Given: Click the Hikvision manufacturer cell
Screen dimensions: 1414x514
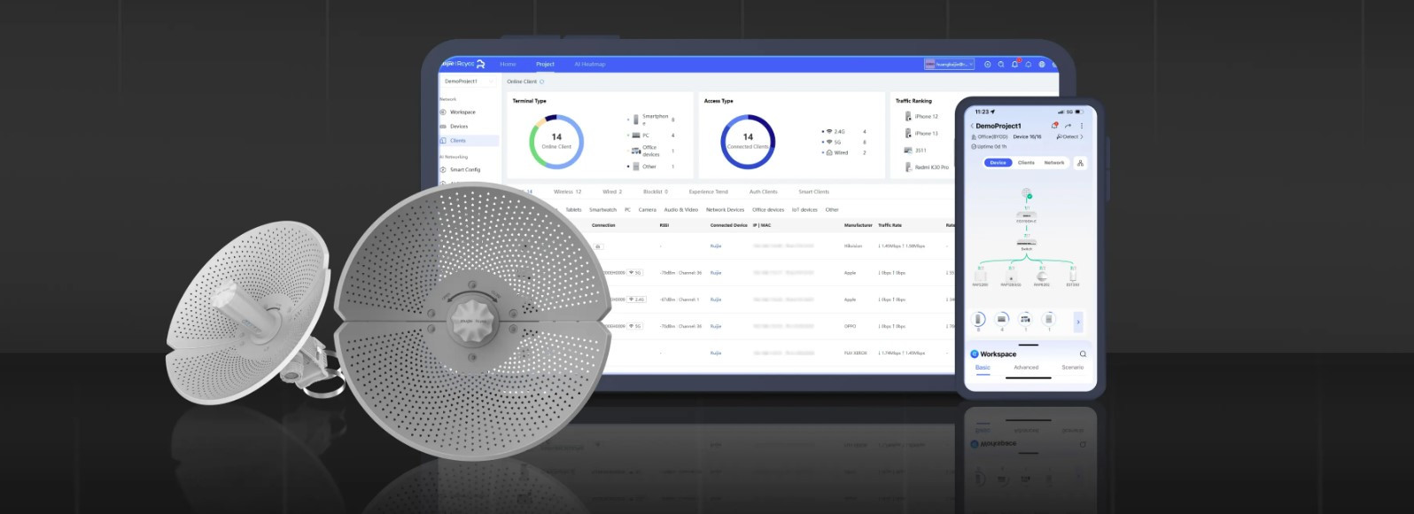Looking at the screenshot, I should click(853, 246).
